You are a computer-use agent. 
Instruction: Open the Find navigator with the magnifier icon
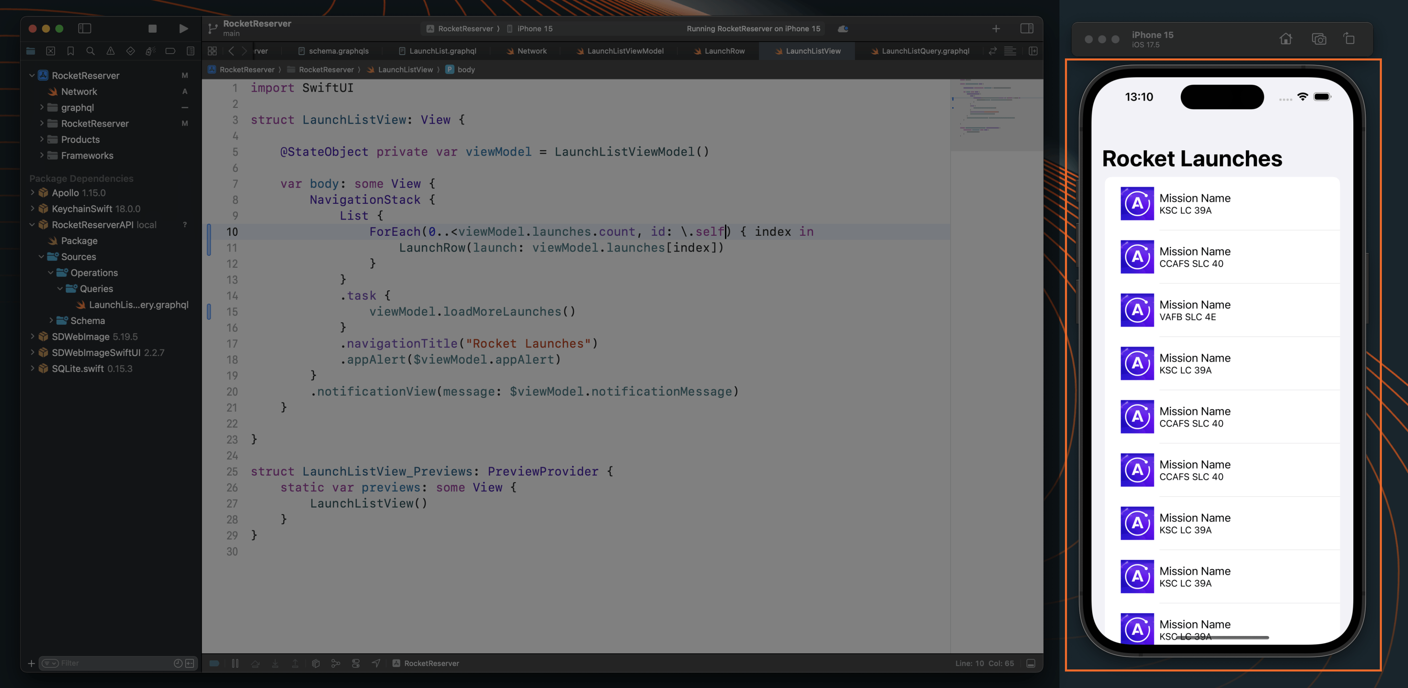[91, 51]
